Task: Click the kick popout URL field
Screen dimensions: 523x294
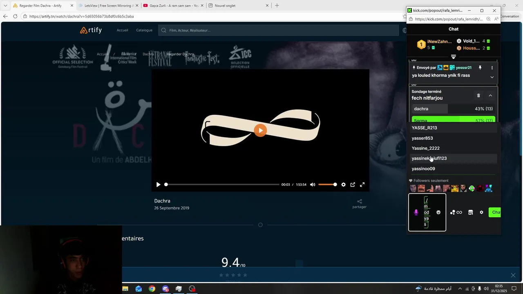Action: 449,19
